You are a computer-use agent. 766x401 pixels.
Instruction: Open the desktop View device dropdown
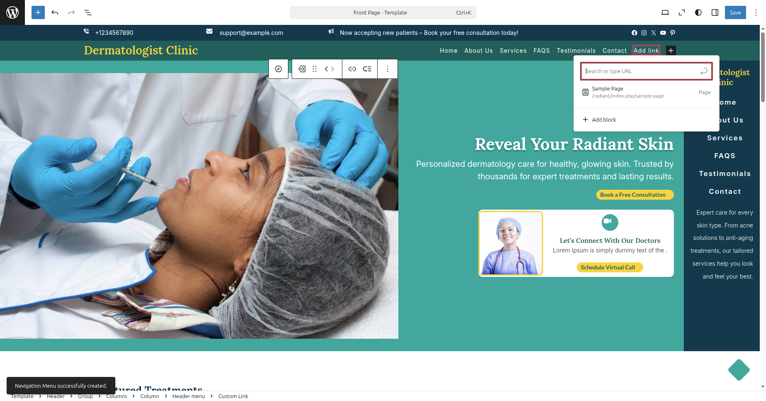(665, 12)
